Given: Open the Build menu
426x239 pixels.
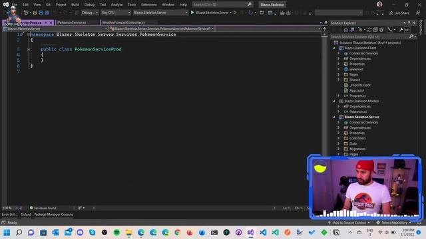Looking at the screenshot, I should tap(75, 5).
